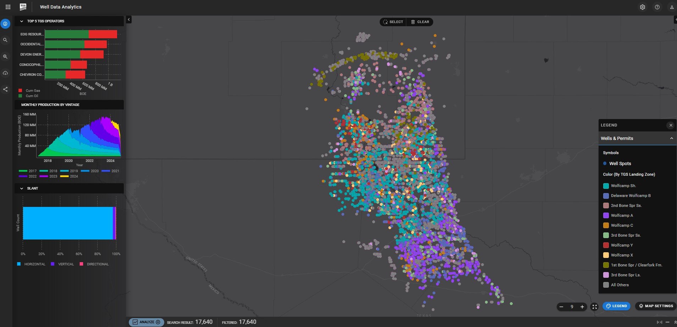Screen dimensions: 677x327
Task: Click the Wolfcamp A color swatch in legend
Action: 606,215
